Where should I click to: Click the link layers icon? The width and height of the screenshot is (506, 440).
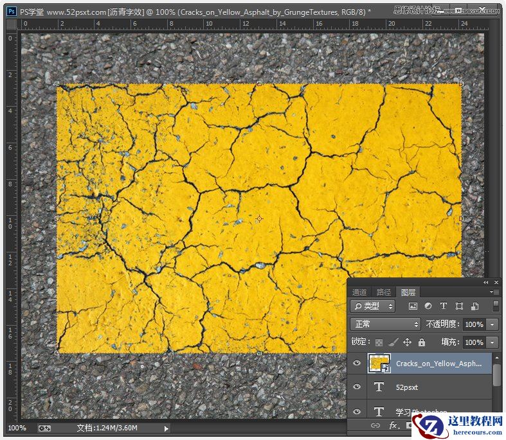click(x=375, y=425)
